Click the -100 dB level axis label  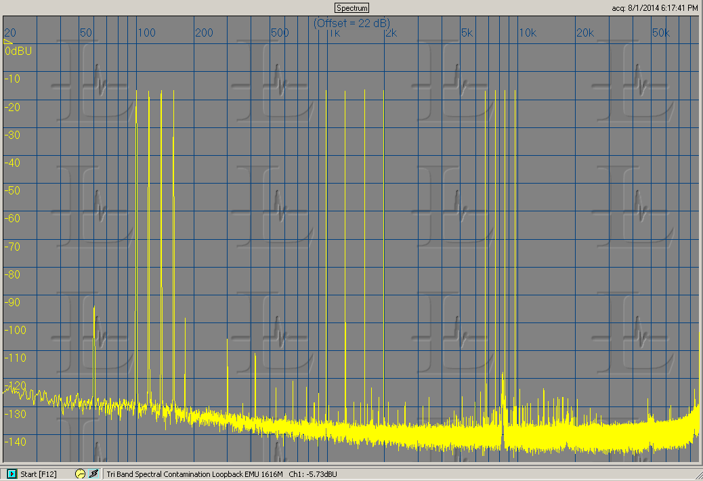tap(16, 330)
